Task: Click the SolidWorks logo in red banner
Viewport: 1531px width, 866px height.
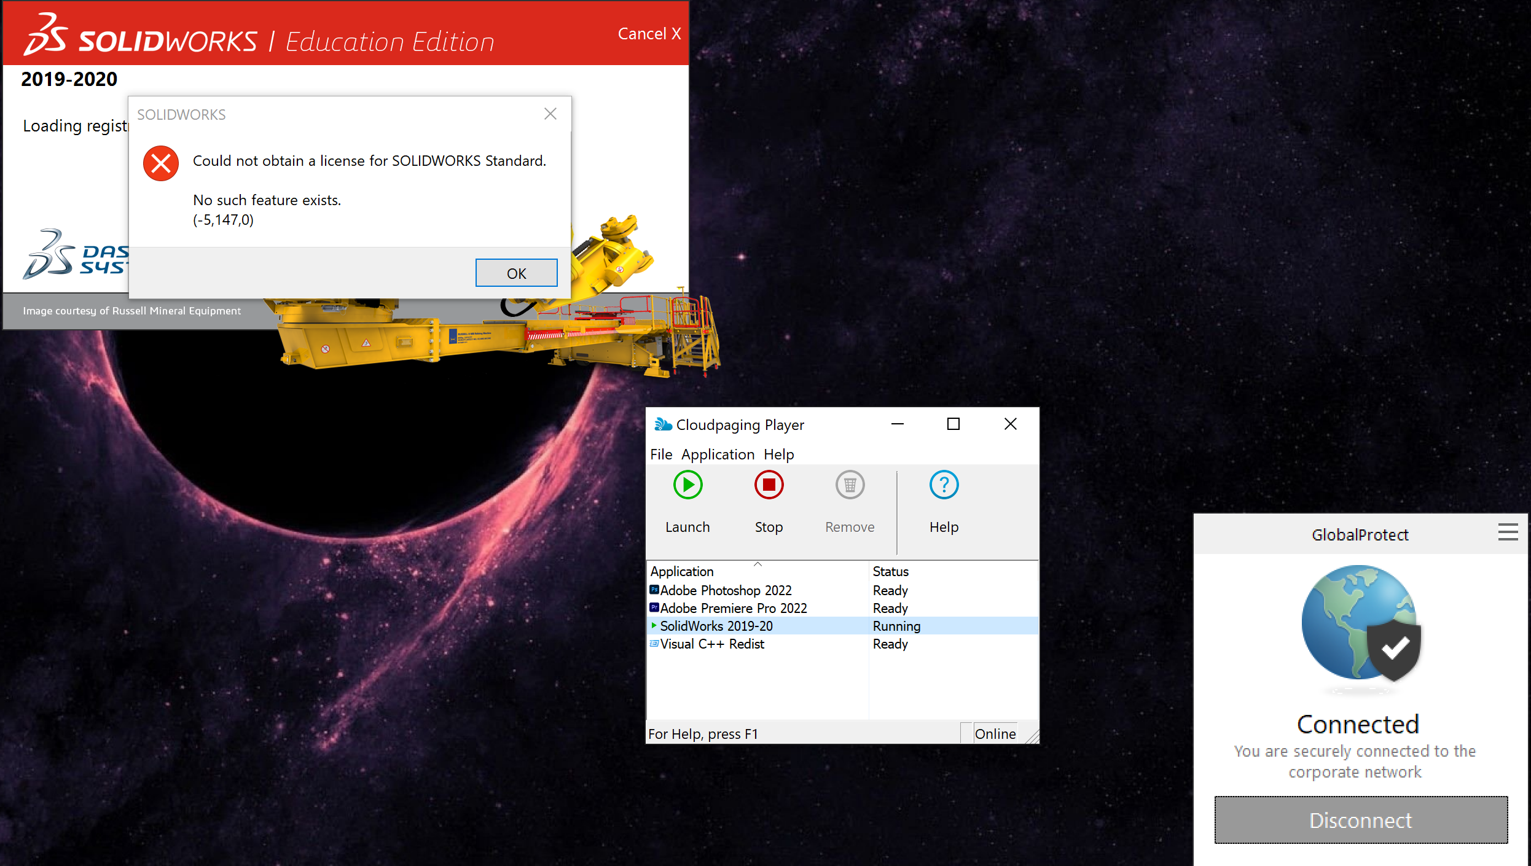Action: (141, 35)
